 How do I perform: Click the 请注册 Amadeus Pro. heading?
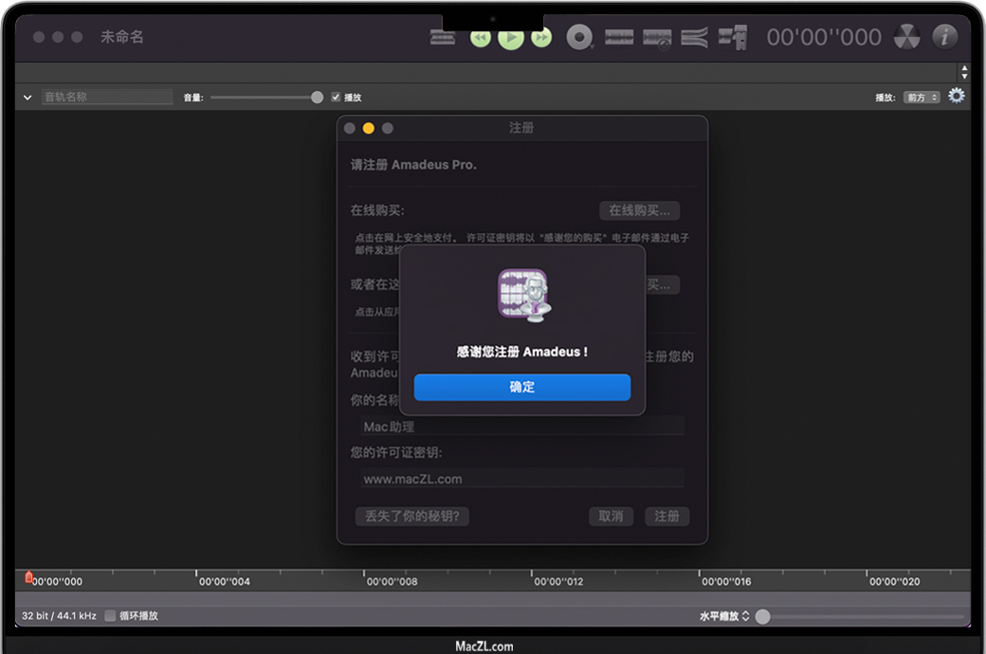tap(413, 165)
